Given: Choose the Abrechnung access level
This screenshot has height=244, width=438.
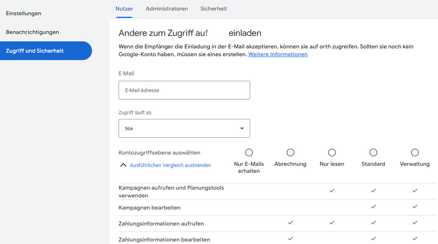Looking at the screenshot, I should coord(290,152).
